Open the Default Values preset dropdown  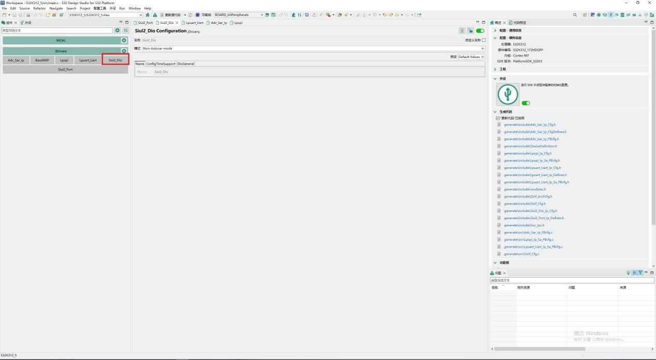pyautogui.click(x=471, y=57)
